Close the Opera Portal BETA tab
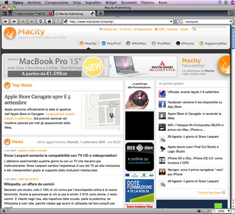 click(15, 14)
